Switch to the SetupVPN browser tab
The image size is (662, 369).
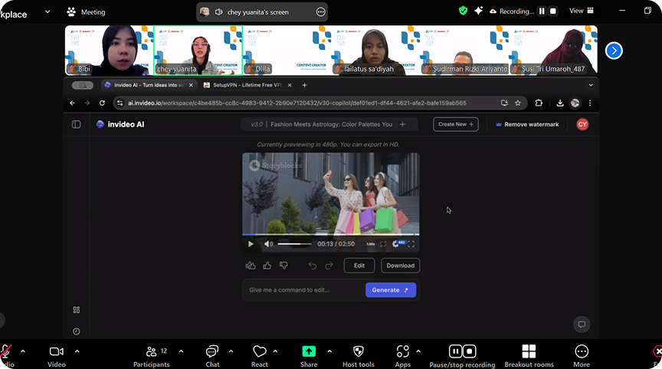pyautogui.click(x=247, y=85)
